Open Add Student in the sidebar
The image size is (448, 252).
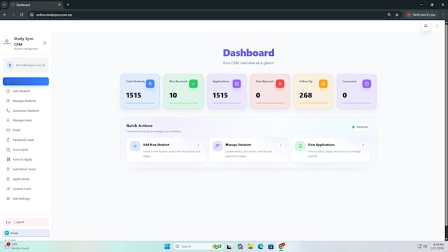[26, 91]
